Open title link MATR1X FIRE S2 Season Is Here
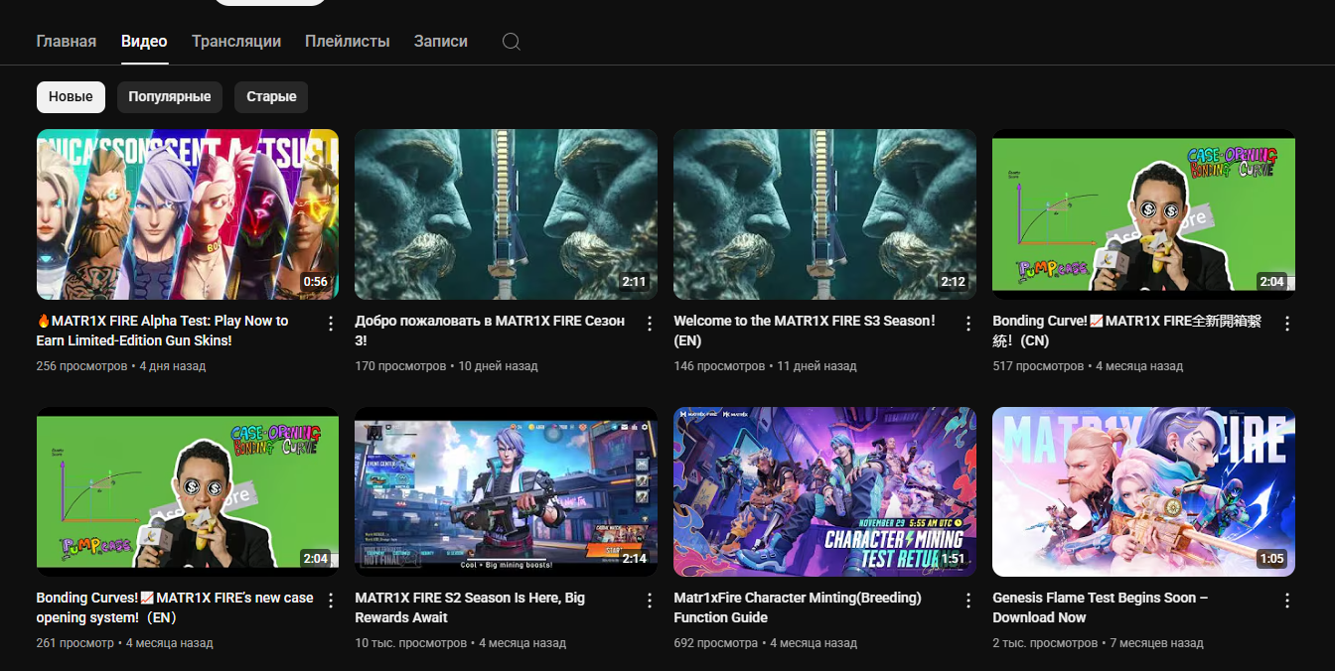The height and width of the screenshot is (671, 1335). click(x=470, y=607)
